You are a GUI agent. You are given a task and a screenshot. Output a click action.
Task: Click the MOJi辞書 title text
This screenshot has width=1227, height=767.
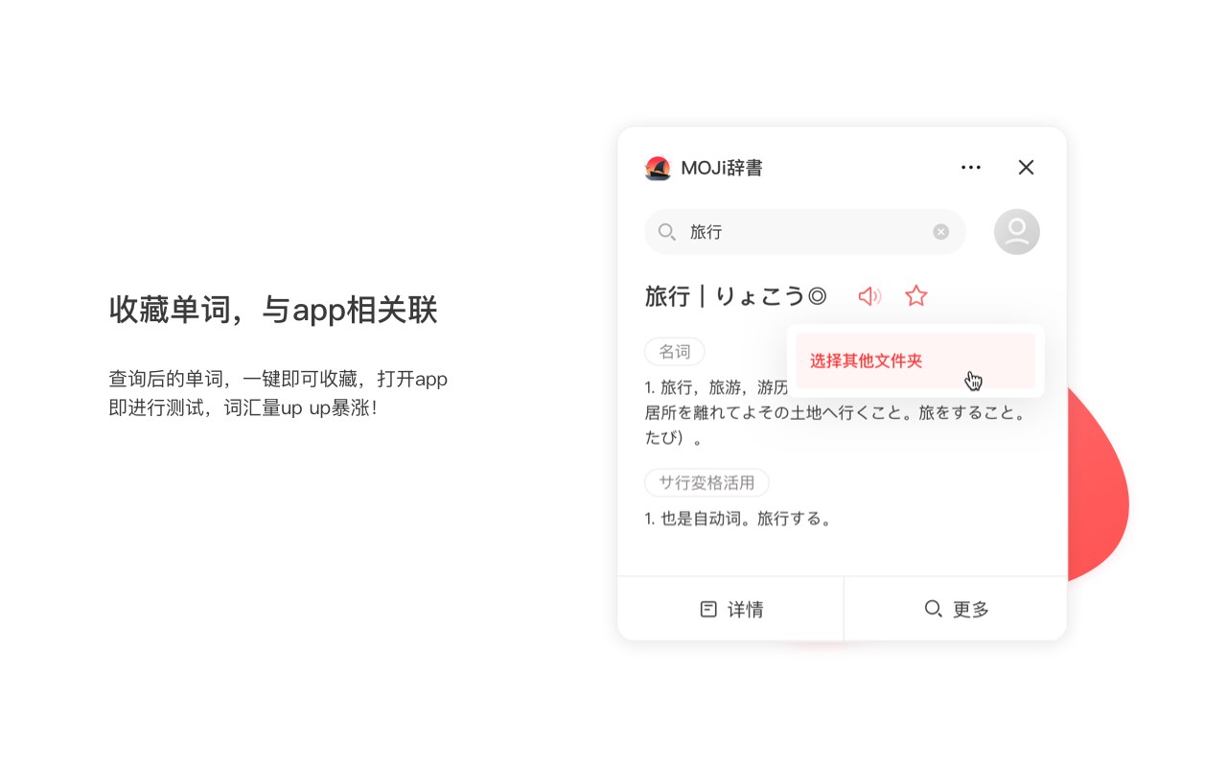(722, 168)
